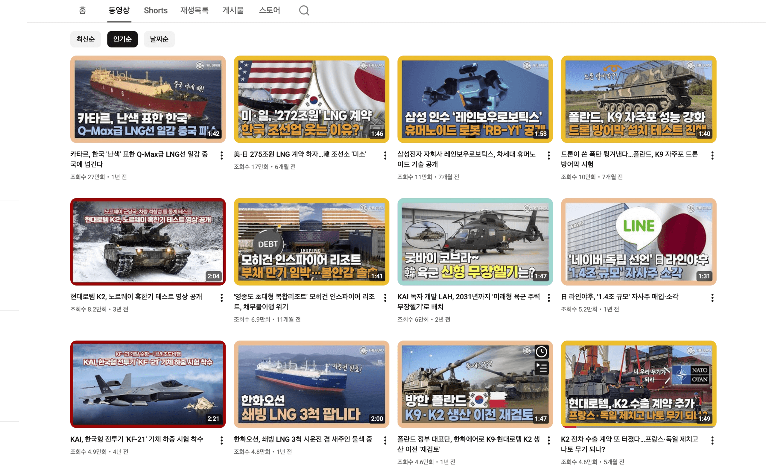Select the 인기순 sort chip
Screen dimensions: 766x467
click(122, 39)
